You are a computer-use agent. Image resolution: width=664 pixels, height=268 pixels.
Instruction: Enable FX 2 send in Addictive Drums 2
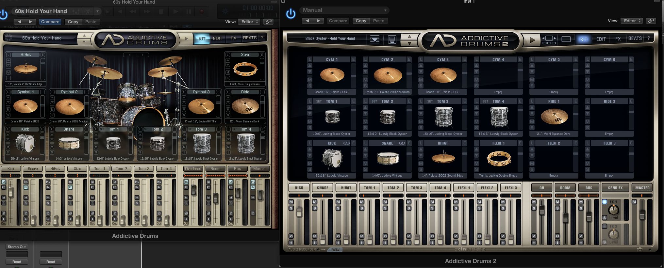tap(605, 226)
